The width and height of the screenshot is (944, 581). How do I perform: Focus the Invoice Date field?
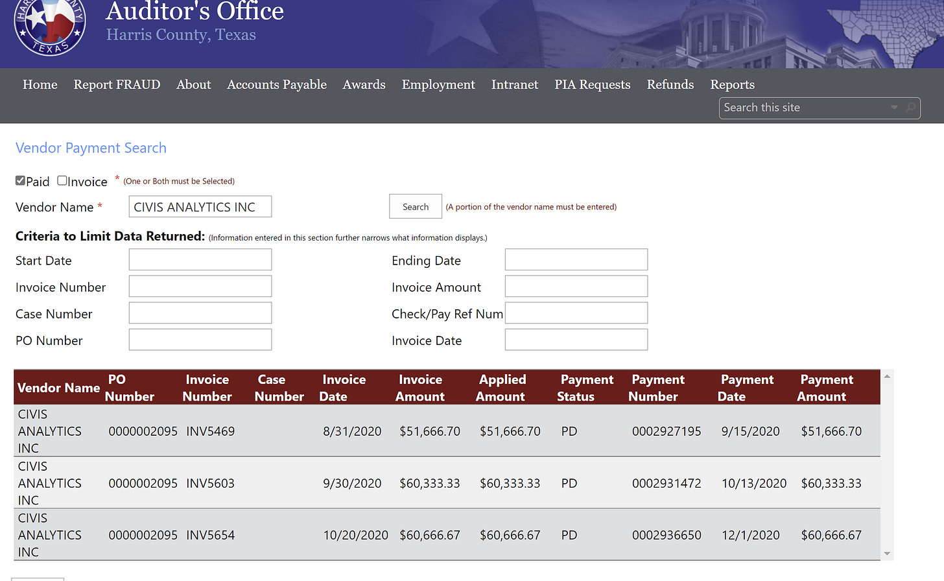click(x=576, y=340)
